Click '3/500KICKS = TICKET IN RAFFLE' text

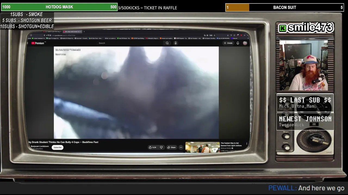pyautogui.click(x=147, y=8)
